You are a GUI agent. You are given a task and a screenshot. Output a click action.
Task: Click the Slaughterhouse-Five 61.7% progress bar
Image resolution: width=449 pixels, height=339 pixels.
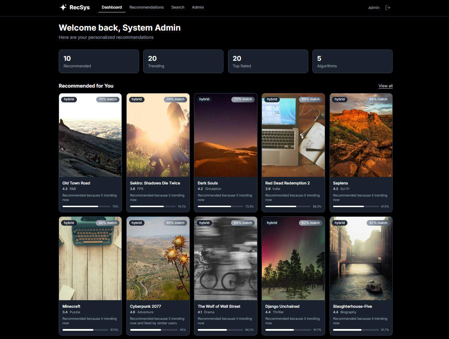(x=356, y=330)
